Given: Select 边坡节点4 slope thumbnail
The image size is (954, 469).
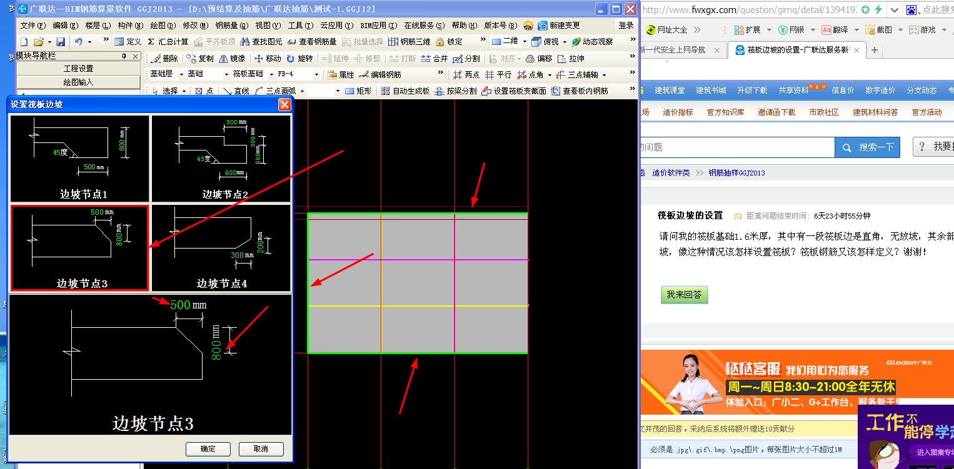Looking at the screenshot, I should [x=221, y=248].
